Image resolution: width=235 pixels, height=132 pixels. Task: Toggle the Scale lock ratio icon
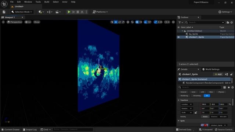(196, 113)
